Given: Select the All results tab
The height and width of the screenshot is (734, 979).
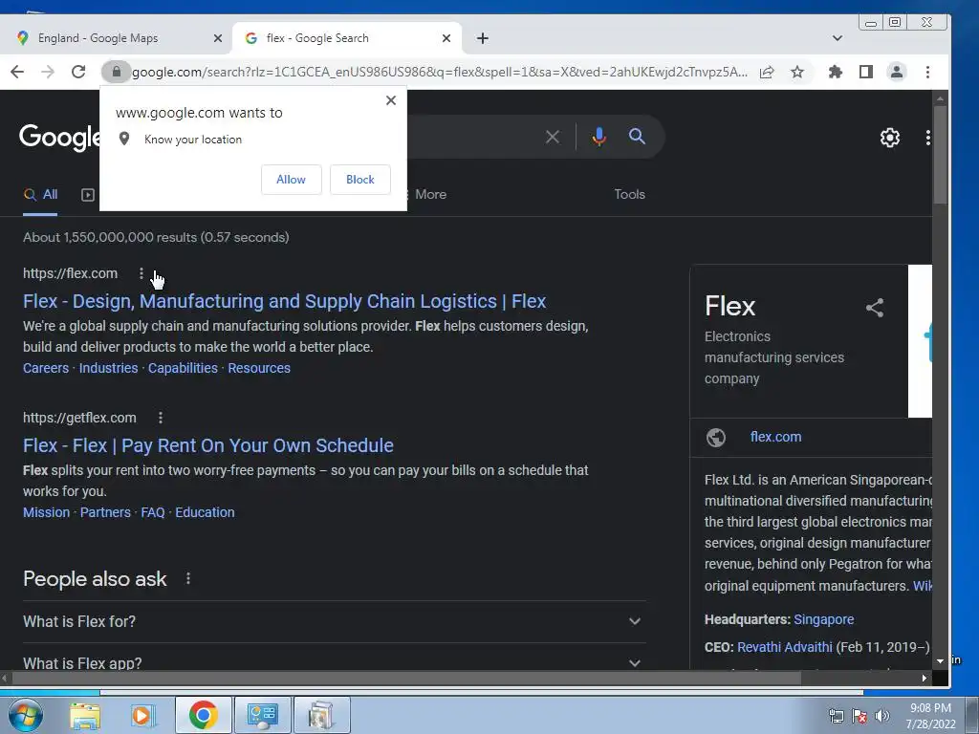Looking at the screenshot, I should click(x=40, y=195).
